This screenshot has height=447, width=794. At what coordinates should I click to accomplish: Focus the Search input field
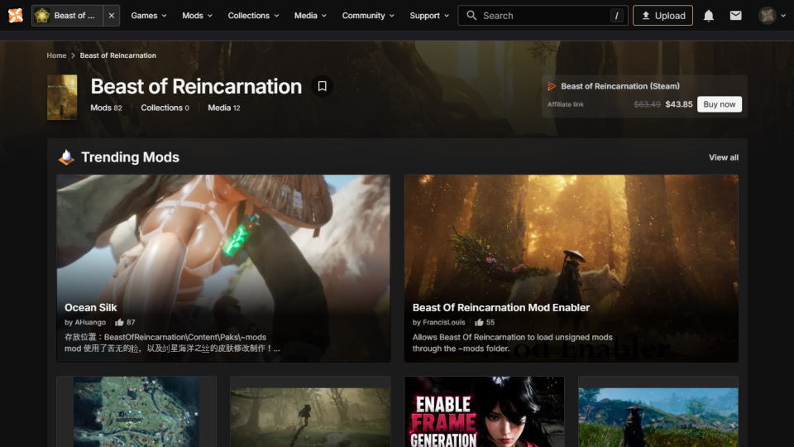click(543, 16)
